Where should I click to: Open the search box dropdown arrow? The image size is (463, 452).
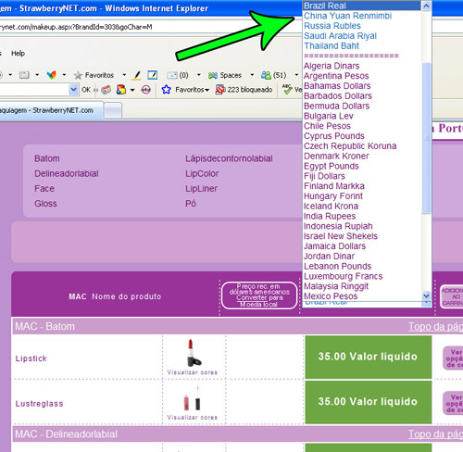(x=73, y=90)
